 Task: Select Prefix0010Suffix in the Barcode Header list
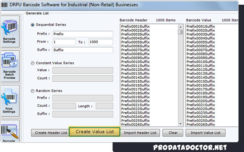135,62
